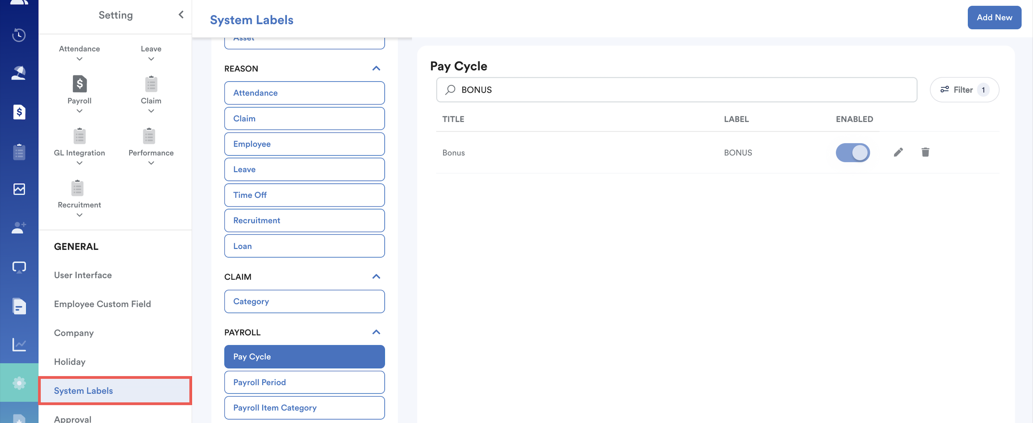Collapse the PAYROLL section chevron
Image resolution: width=1033 pixels, height=423 pixels.
coord(376,332)
